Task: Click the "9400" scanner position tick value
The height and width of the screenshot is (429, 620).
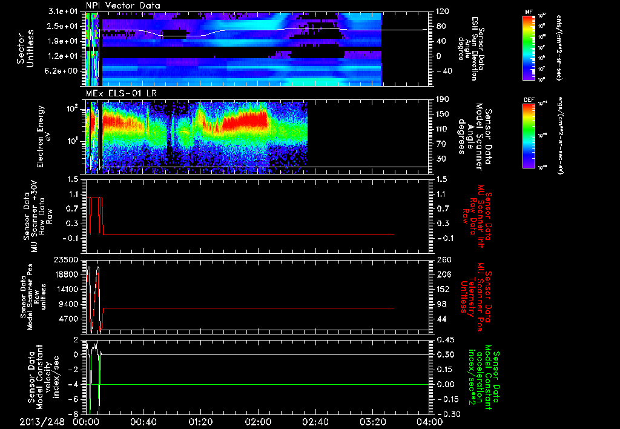Action: point(68,304)
